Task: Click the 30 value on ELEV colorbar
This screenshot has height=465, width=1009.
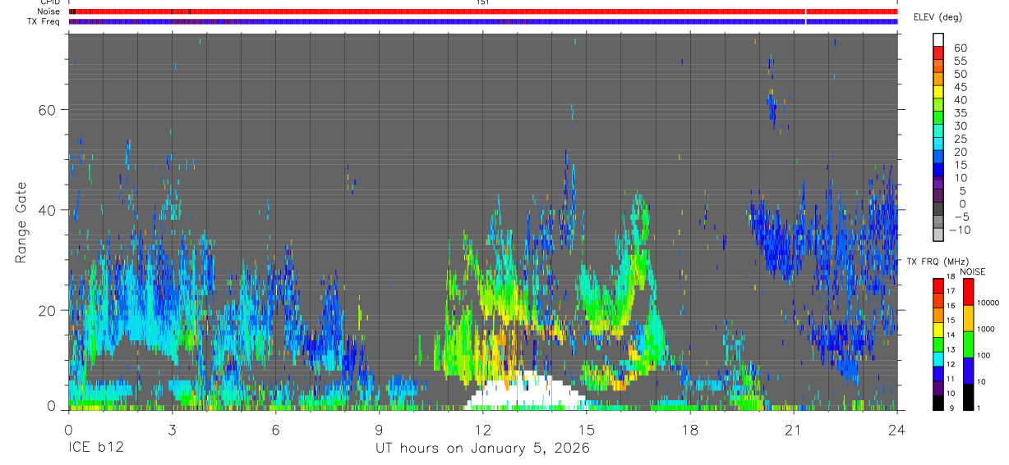Action: pos(959,125)
